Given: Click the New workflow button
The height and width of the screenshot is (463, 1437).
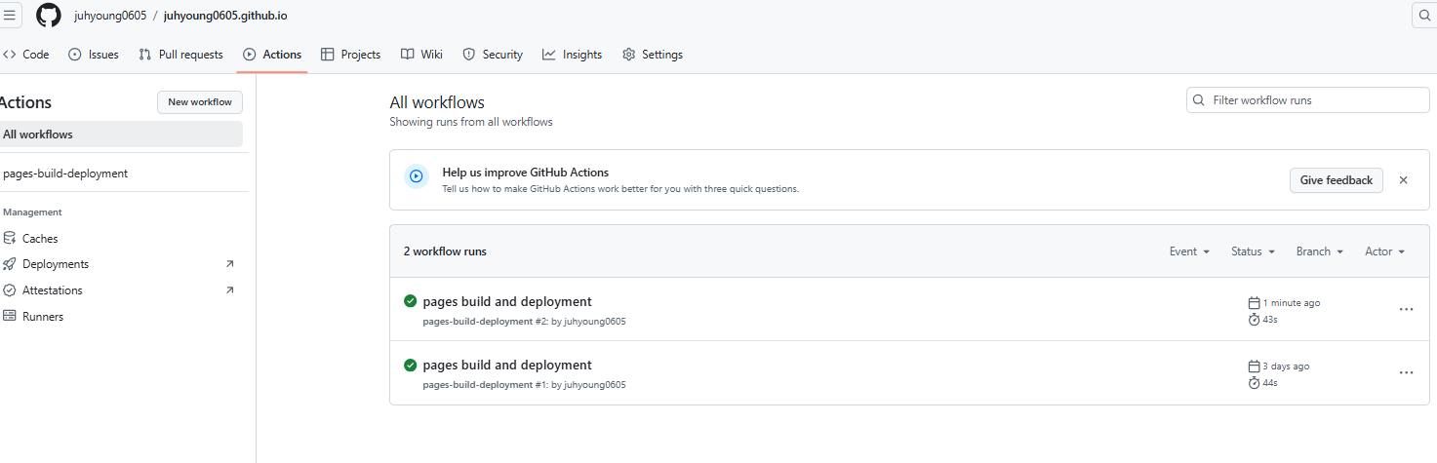Looking at the screenshot, I should click(200, 102).
